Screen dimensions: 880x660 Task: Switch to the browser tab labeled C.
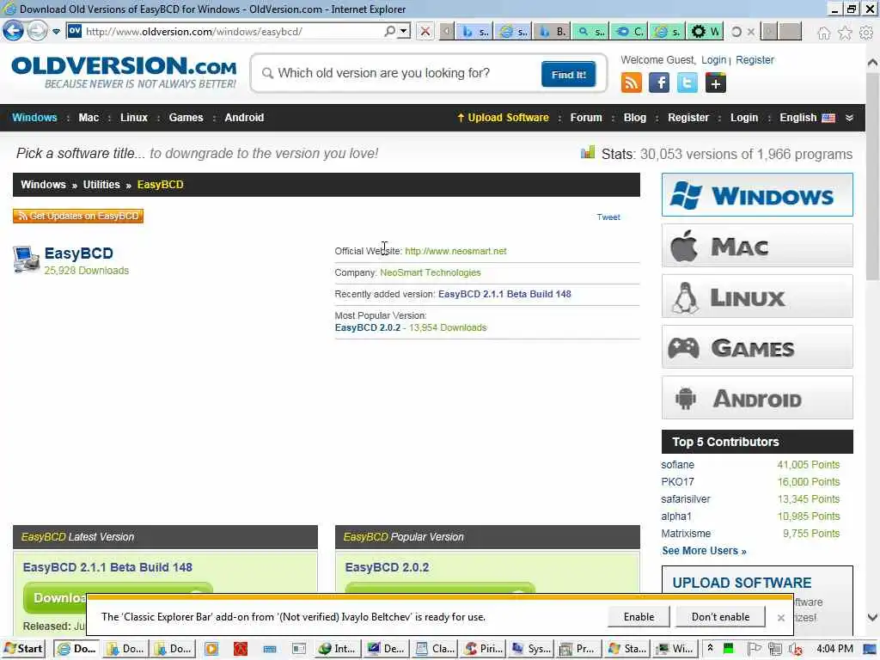(x=629, y=32)
